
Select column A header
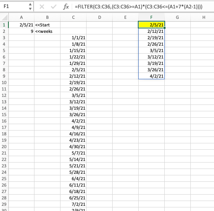click(21, 17)
